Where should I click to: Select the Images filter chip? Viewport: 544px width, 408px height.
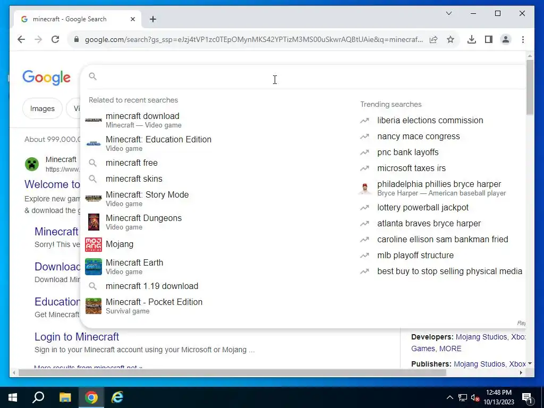(42, 108)
